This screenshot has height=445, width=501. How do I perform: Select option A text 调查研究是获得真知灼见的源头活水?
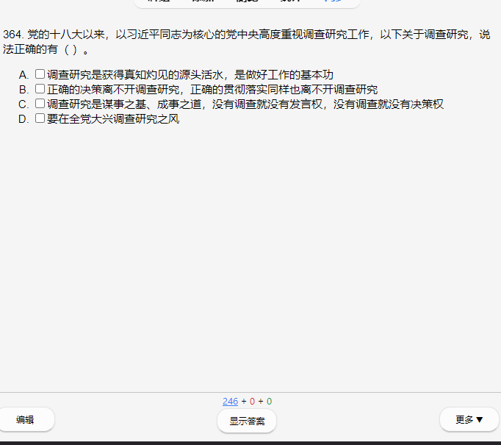click(135, 75)
